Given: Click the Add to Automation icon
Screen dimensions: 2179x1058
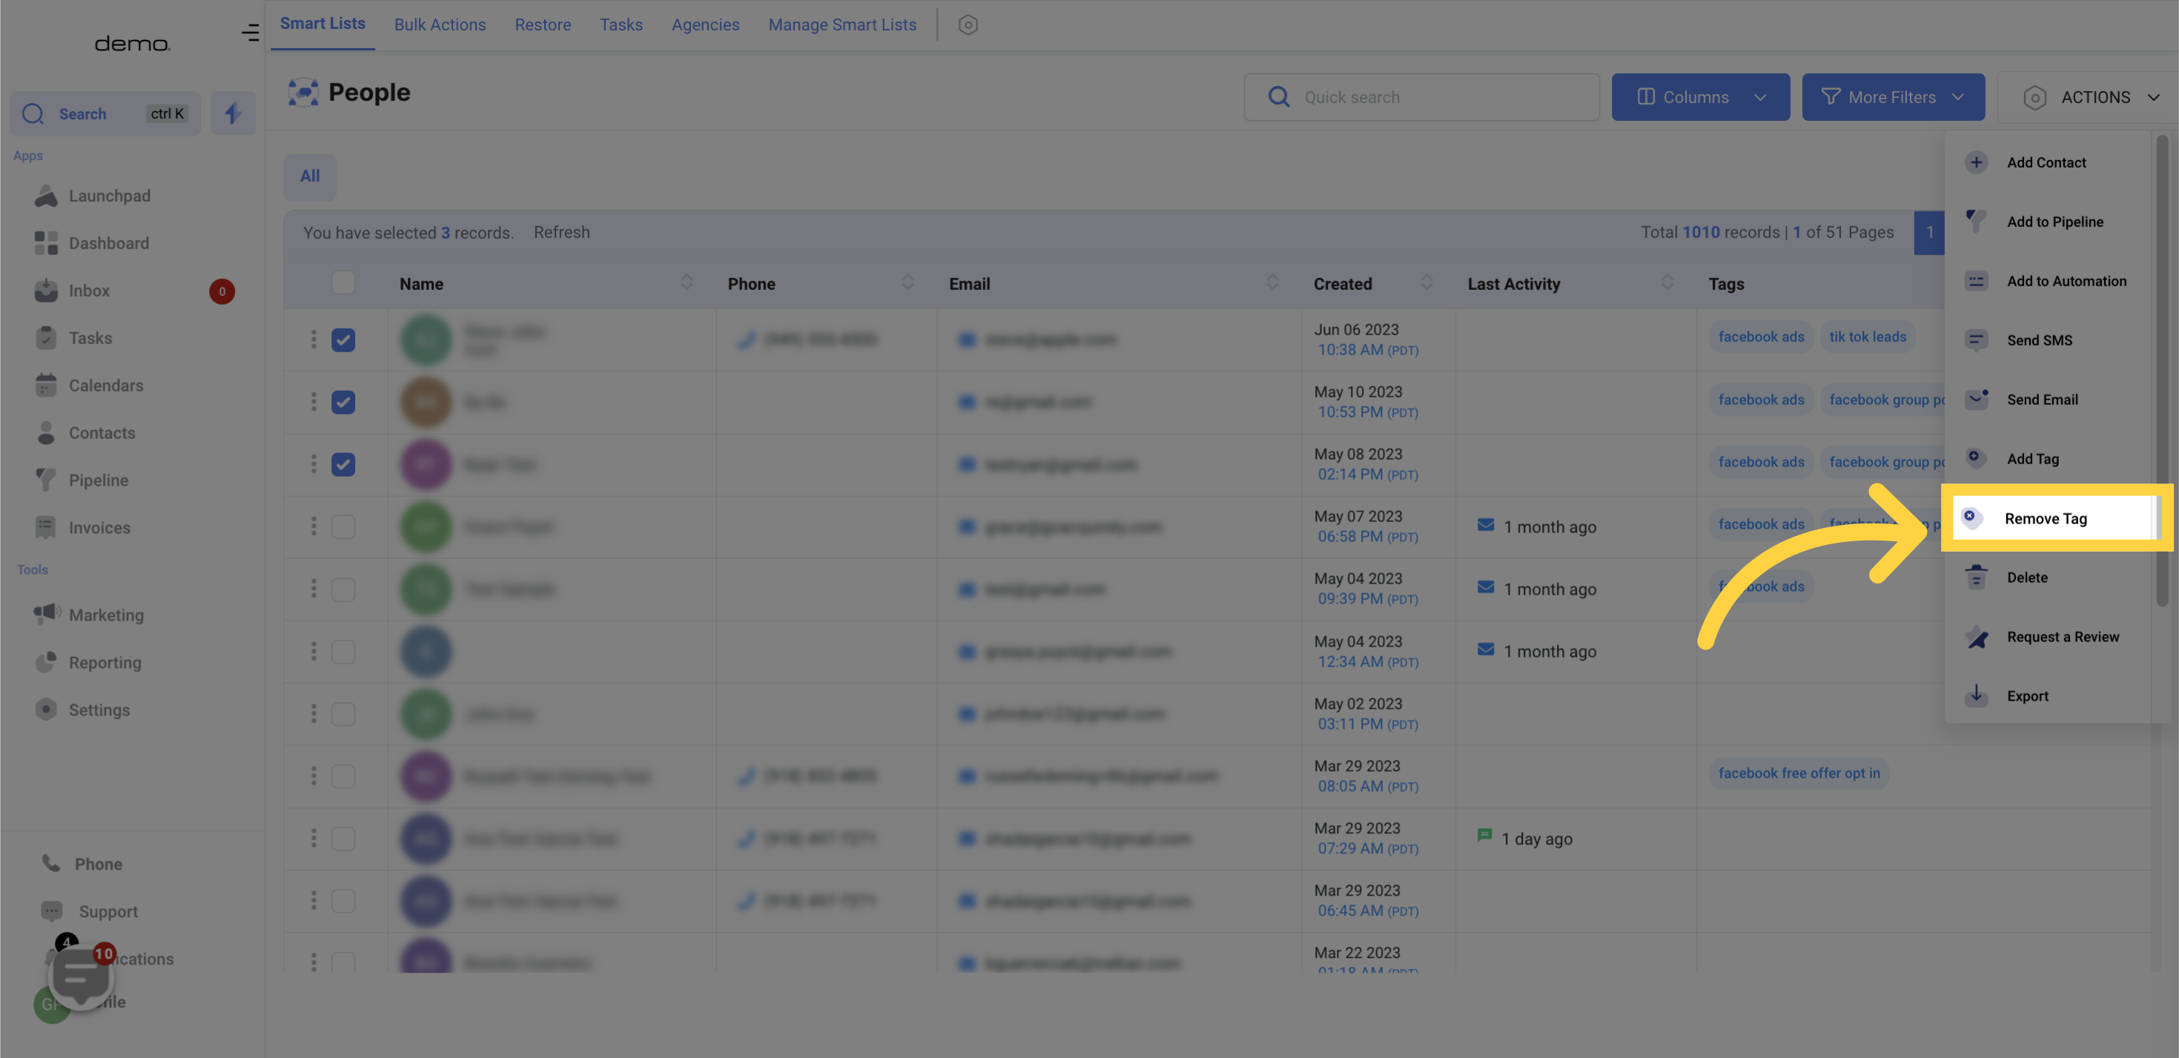Looking at the screenshot, I should point(1976,281).
